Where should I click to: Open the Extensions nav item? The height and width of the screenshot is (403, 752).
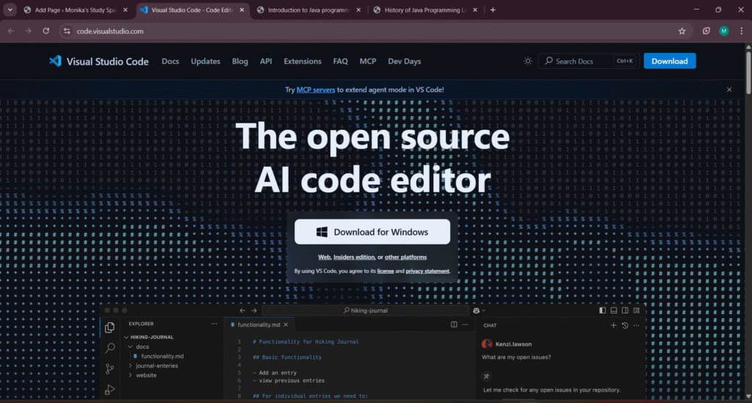[x=303, y=62]
